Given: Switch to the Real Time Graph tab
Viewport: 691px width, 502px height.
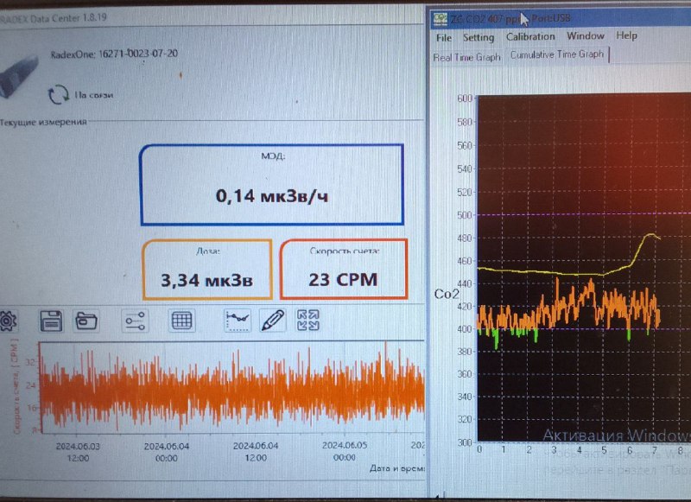Looking at the screenshot, I should click(x=466, y=57).
